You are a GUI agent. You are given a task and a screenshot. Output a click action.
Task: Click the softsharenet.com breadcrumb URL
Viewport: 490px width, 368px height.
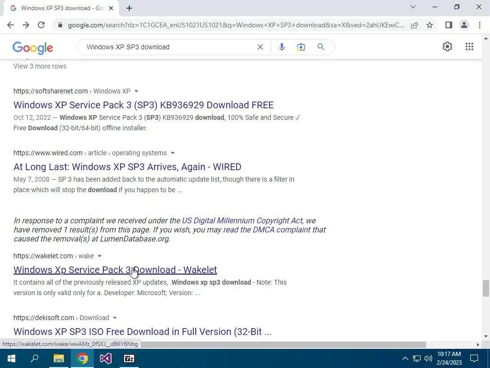pyautogui.click(x=72, y=91)
